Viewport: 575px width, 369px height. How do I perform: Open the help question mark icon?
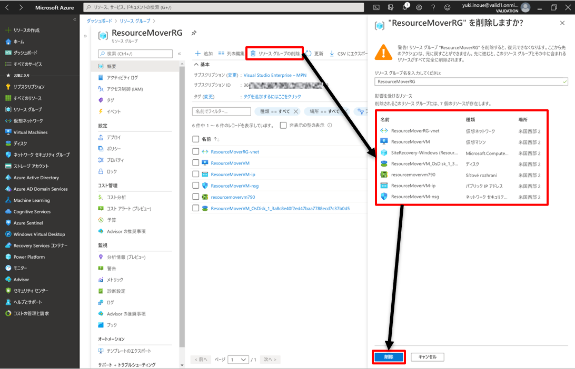(x=433, y=7)
